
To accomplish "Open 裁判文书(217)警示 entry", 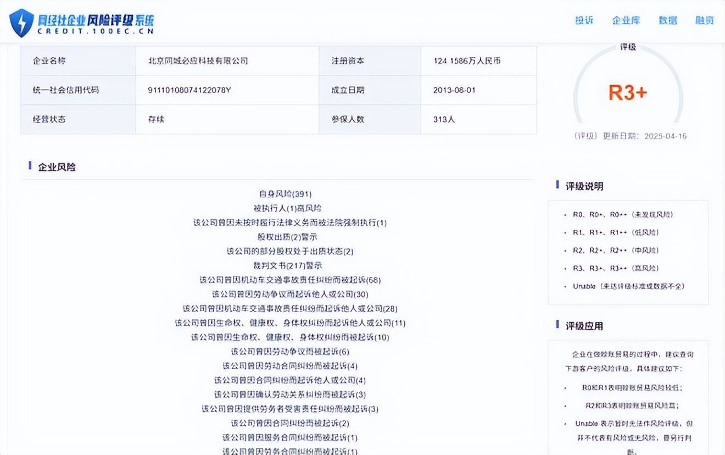I will point(287,265).
